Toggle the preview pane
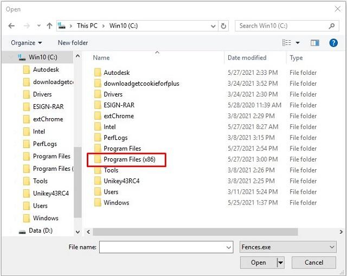The height and width of the screenshot is (276, 347). click(314, 43)
